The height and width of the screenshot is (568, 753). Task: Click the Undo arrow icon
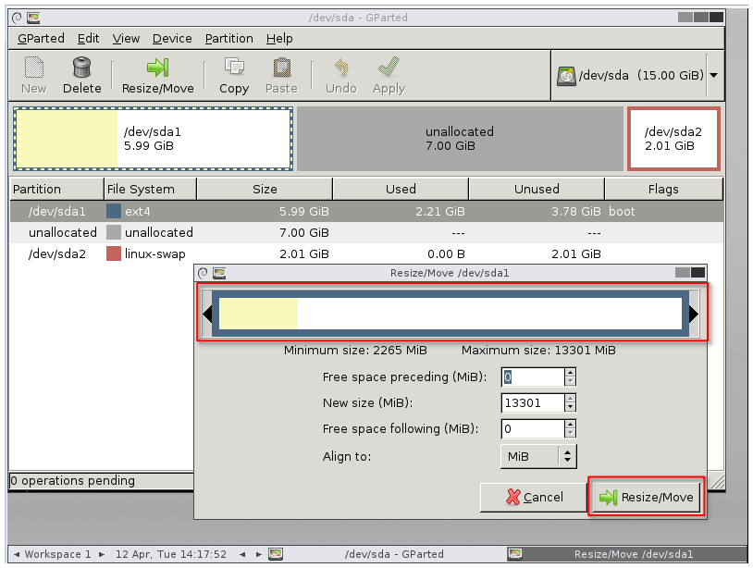point(341,68)
